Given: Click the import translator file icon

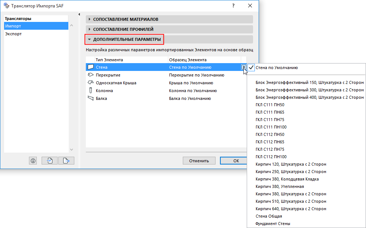Looking at the screenshot, I should pyautogui.click(x=49, y=160).
